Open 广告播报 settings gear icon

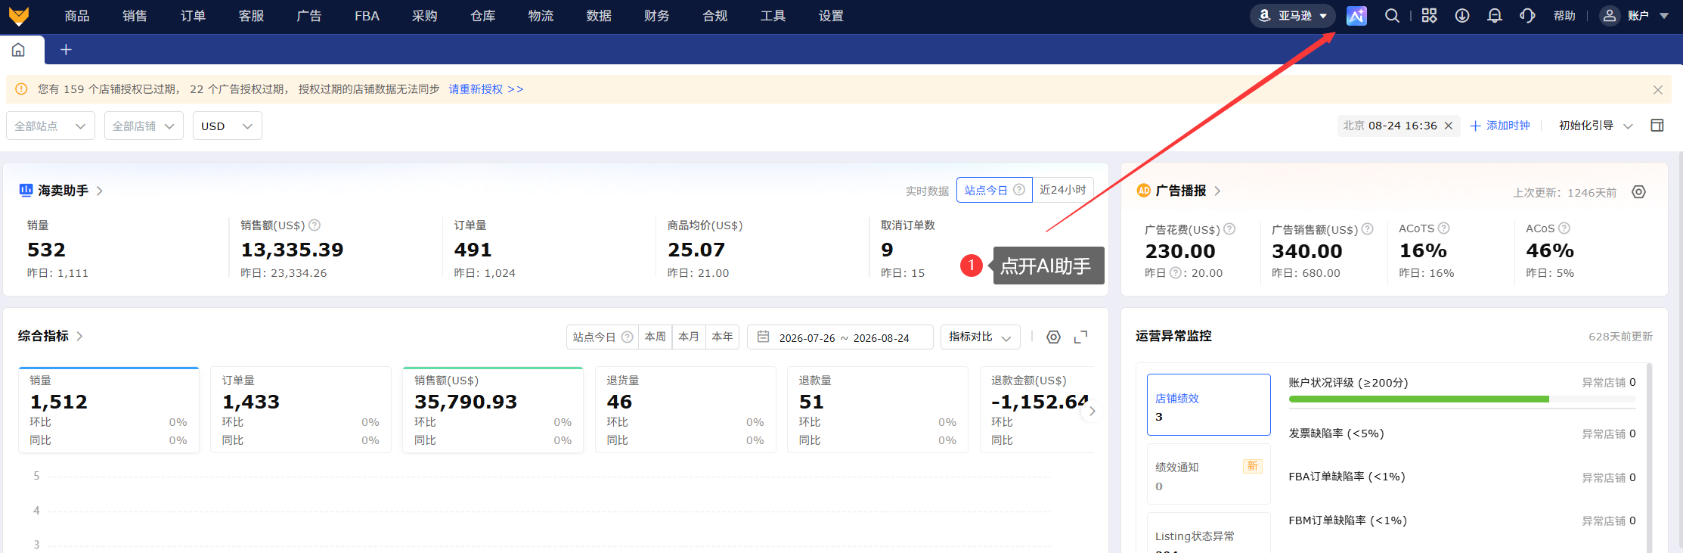[1638, 192]
